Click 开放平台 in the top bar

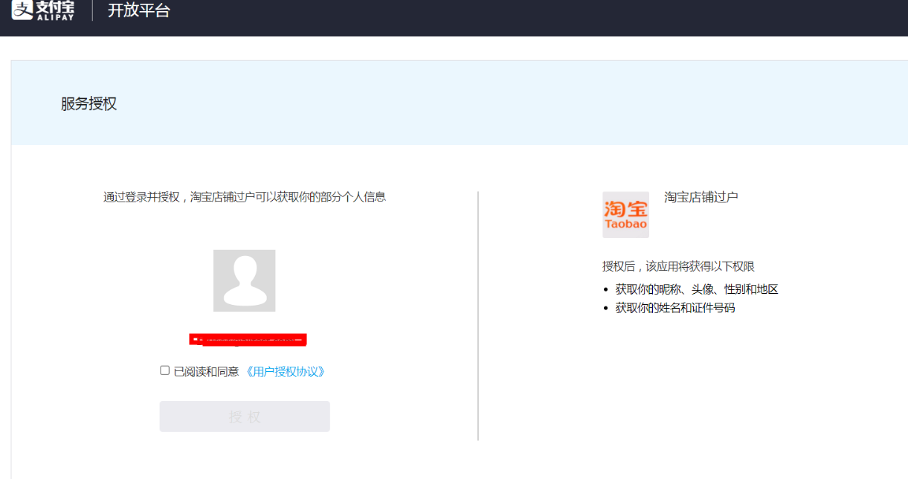(x=139, y=10)
